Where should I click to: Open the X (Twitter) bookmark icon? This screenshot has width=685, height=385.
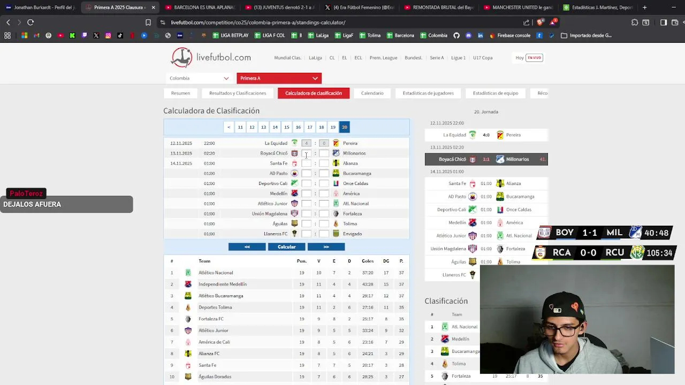pos(96,35)
